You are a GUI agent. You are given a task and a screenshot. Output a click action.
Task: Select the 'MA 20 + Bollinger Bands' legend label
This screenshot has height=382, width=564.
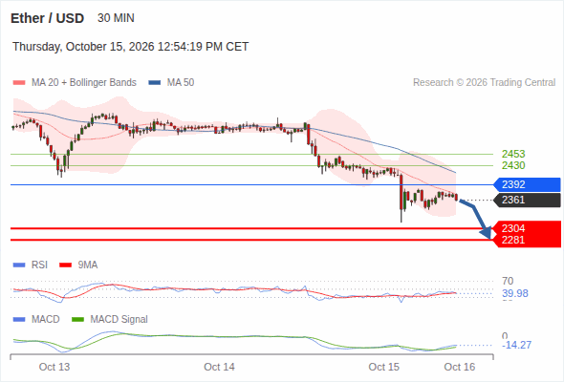point(84,83)
